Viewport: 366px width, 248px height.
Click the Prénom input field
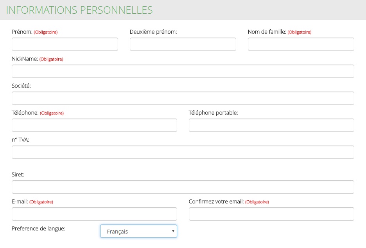tap(65, 44)
